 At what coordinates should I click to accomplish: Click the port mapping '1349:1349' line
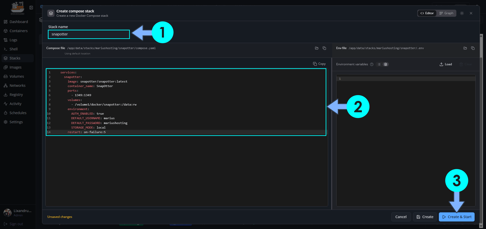81,95
